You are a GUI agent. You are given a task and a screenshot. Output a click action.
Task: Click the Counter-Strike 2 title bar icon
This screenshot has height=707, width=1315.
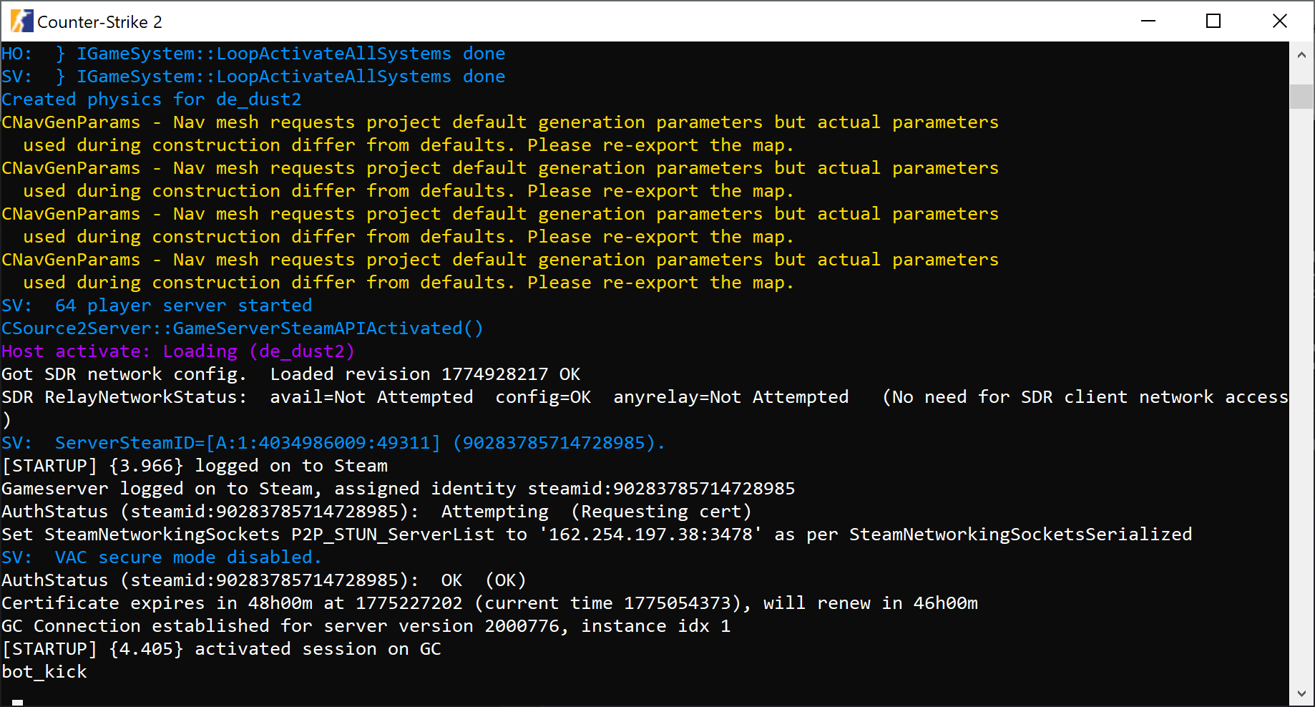(21, 21)
